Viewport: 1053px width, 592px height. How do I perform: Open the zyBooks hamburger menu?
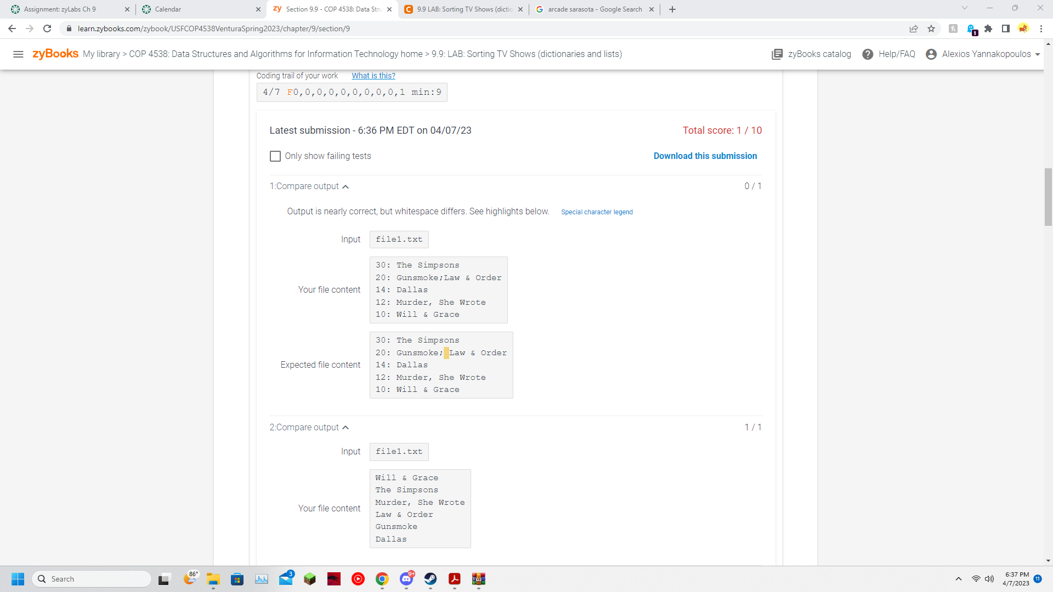(18, 54)
